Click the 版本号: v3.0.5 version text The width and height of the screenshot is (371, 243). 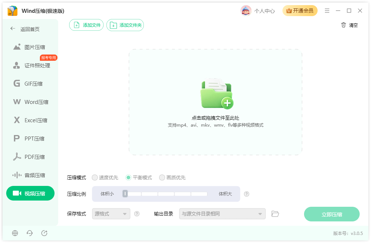point(348,233)
